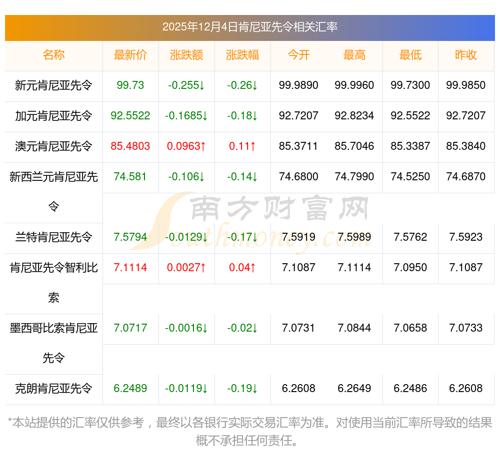Select the 昨收 column header
Image resolution: width=500 pixels, height=456 pixels.
[x=466, y=55]
